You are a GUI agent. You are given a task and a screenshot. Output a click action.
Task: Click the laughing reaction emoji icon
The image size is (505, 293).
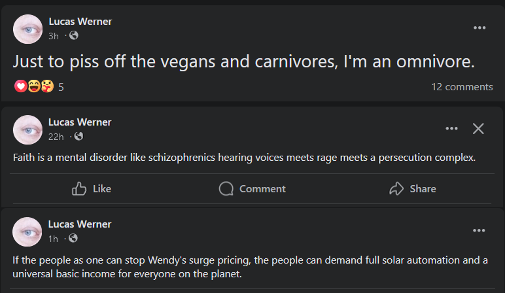tap(34, 86)
